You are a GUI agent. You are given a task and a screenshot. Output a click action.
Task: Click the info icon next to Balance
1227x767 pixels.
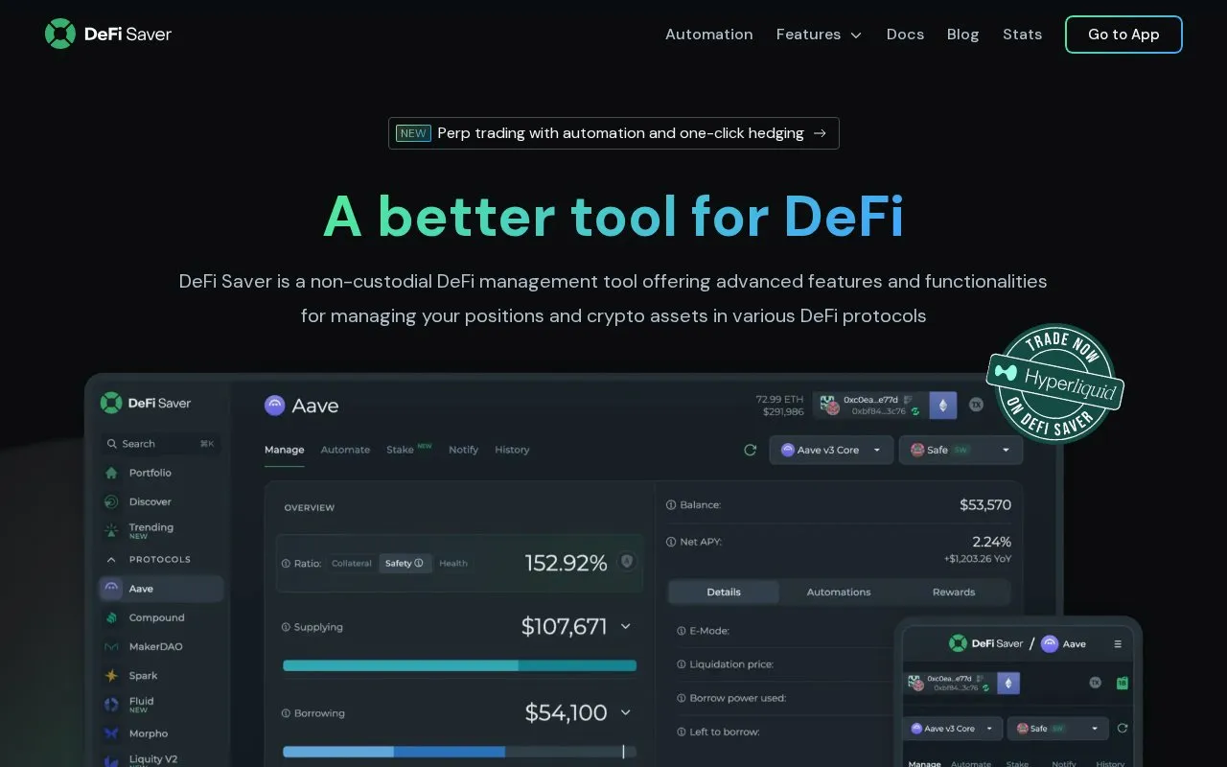(671, 504)
